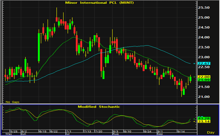Click the 23.00 price axis label
This screenshot has width=220, height=136.
pyautogui.click(x=204, y=57)
